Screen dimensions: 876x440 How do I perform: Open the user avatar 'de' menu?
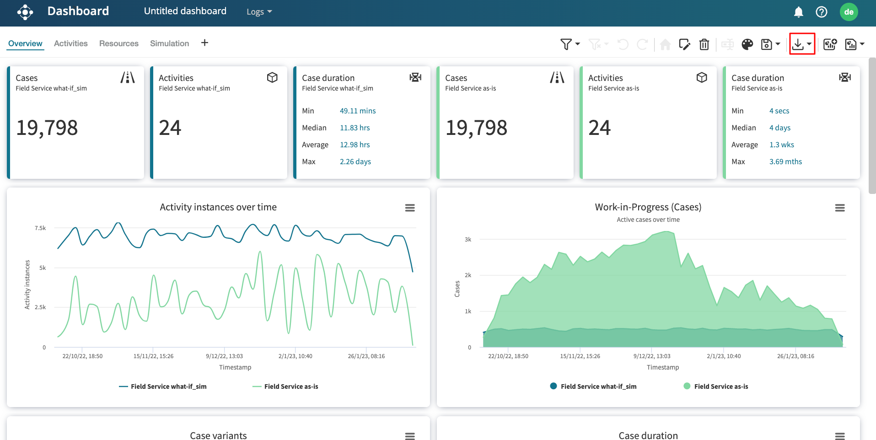(x=849, y=12)
